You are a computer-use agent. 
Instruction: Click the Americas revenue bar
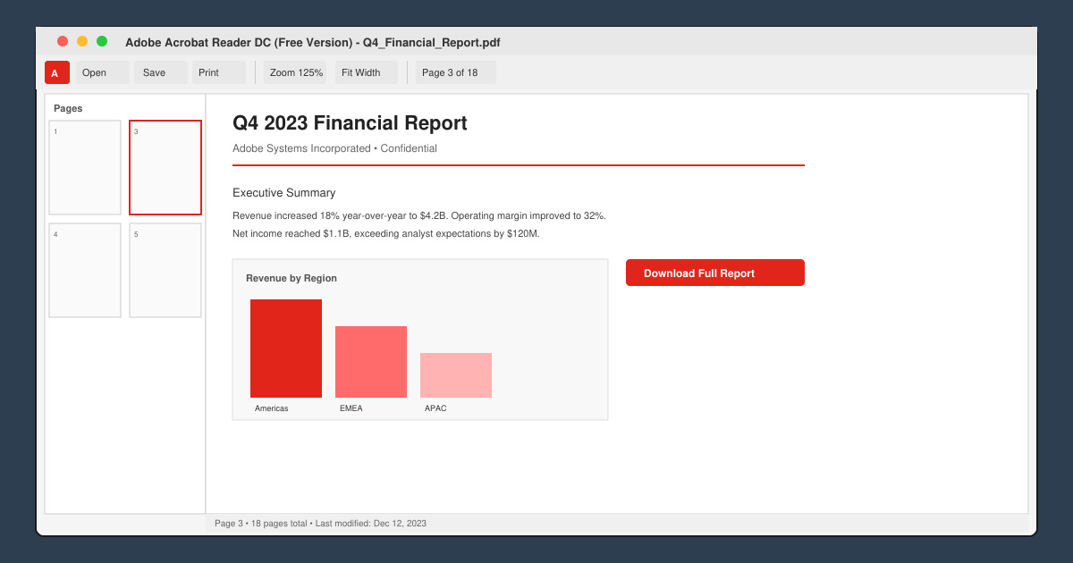[x=286, y=349]
